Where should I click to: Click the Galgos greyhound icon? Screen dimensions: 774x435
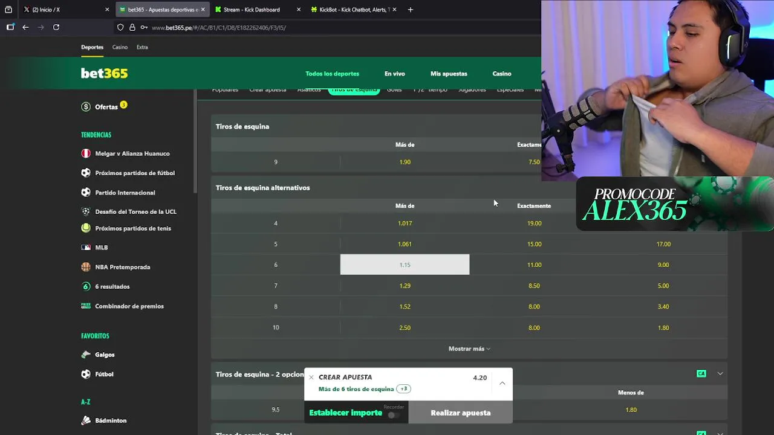pyautogui.click(x=86, y=355)
